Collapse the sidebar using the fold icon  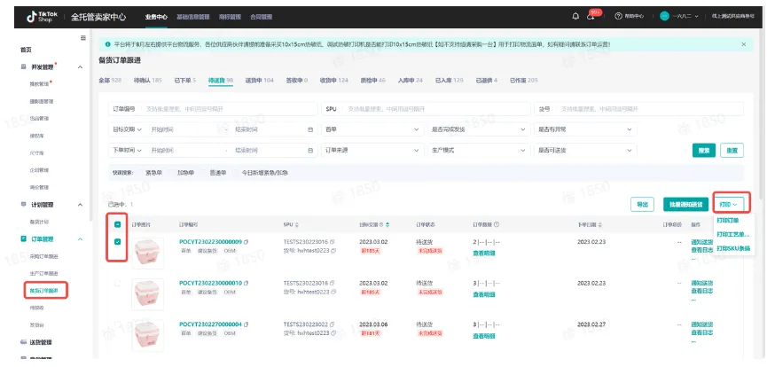tap(82, 38)
